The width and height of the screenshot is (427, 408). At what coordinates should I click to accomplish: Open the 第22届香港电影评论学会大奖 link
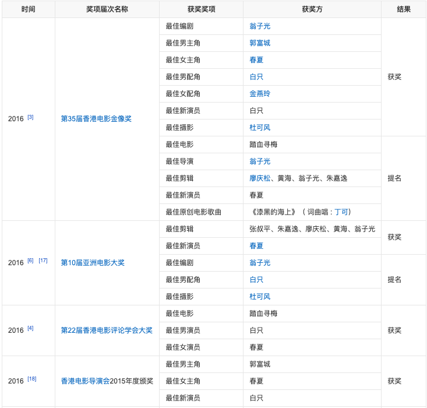[x=107, y=330]
